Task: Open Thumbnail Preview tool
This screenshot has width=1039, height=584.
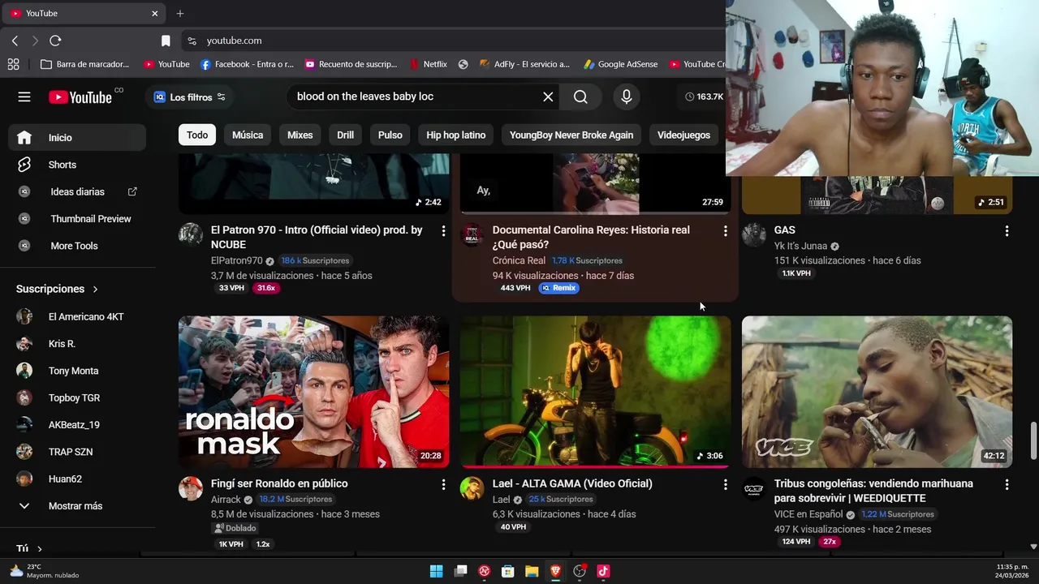Action: click(77, 219)
